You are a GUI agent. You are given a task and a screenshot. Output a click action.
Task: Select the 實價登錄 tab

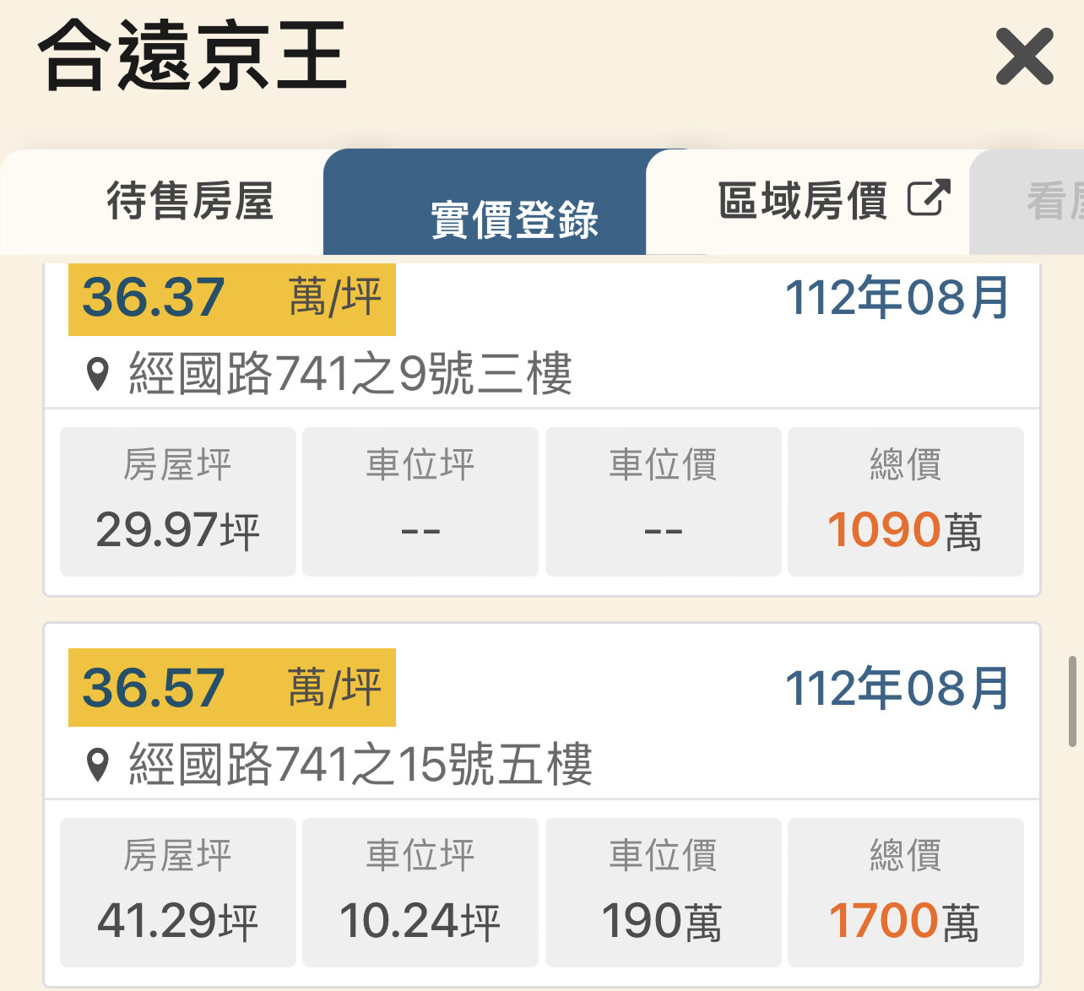point(514,219)
